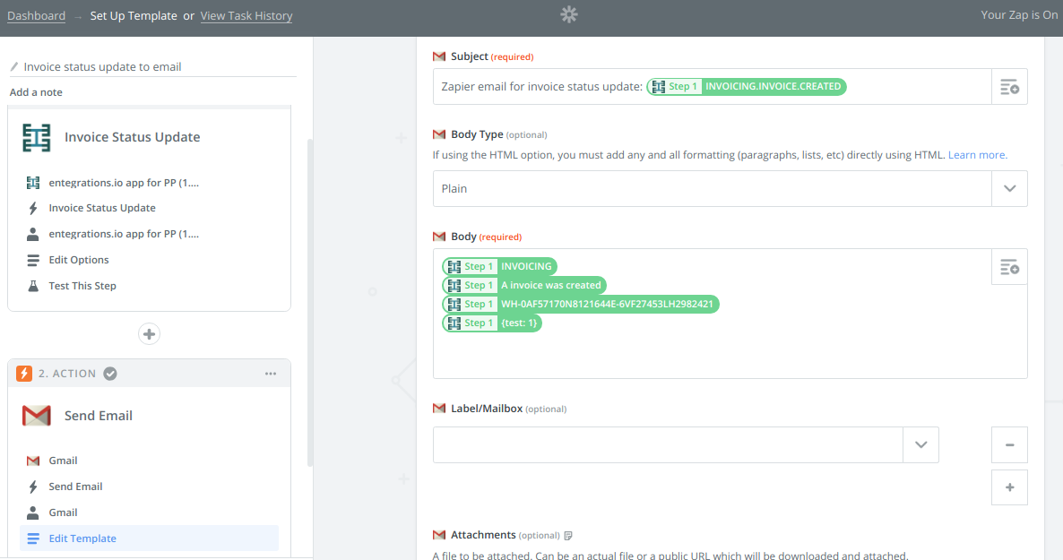1063x560 pixels.
Task: Click the Invoice Status Update step heading
Action: coord(132,137)
